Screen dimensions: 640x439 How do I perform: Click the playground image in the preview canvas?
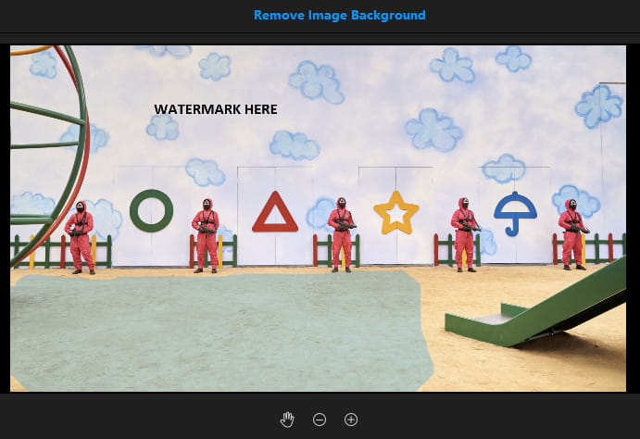coord(318,219)
